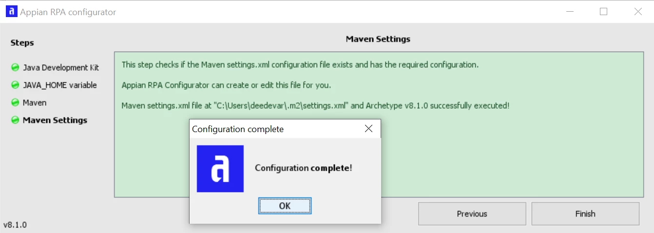The height and width of the screenshot is (233, 654).
Task: Maximize the Appian RPA configurator window
Action: pyautogui.click(x=603, y=12)
